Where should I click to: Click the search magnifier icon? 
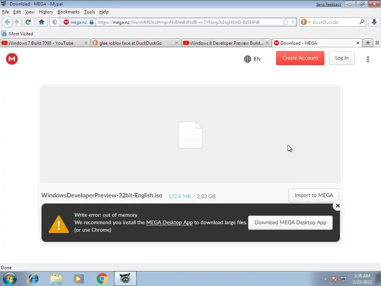click(362, 22)
